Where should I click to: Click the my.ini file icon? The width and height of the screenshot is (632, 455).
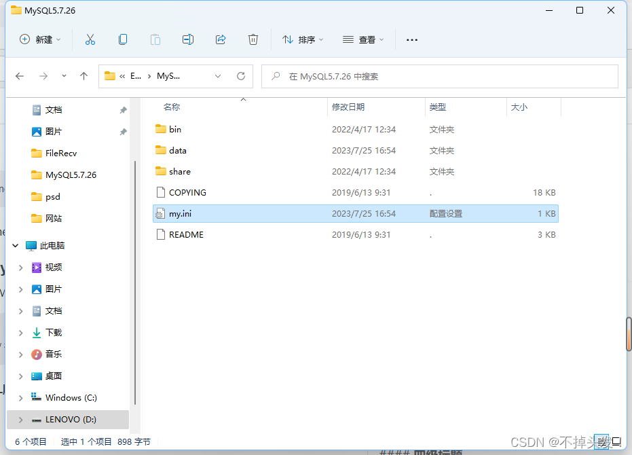coord(160,213)
